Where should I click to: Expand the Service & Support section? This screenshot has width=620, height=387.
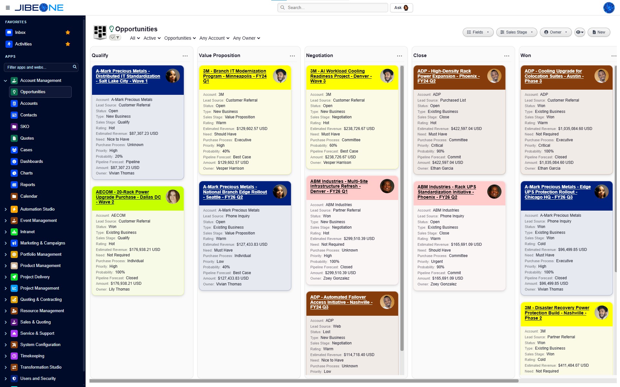tap(5, 333)
